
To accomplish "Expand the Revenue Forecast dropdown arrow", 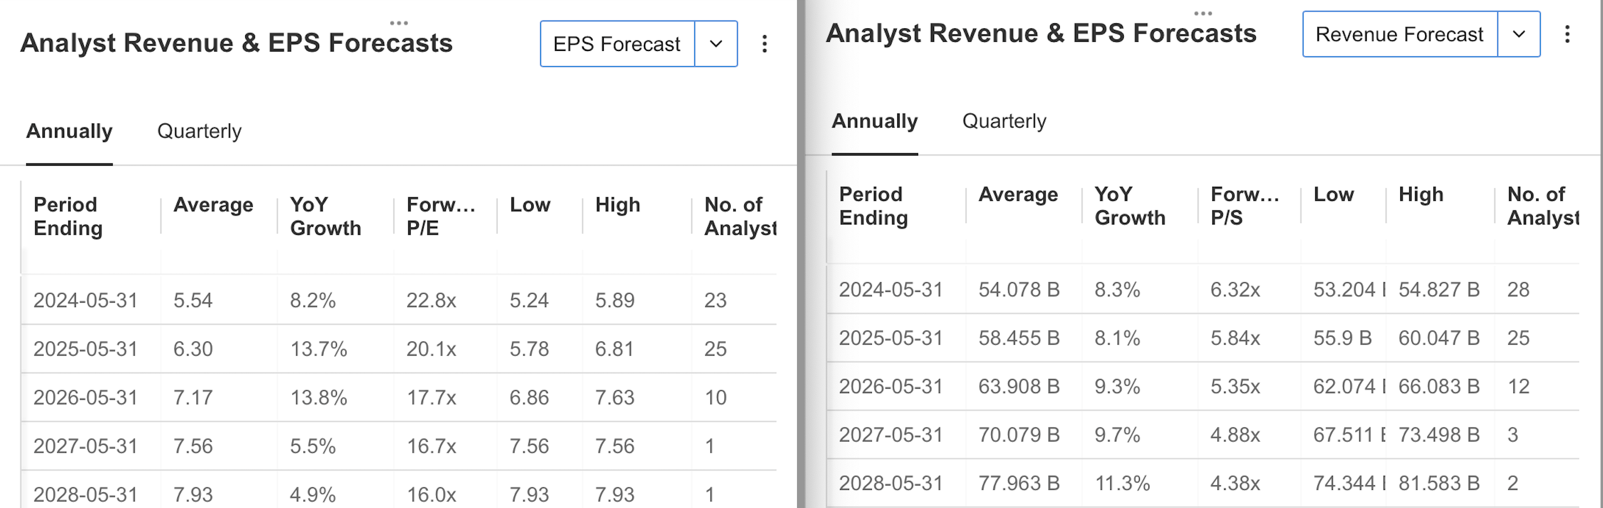I will point(1519,33).
